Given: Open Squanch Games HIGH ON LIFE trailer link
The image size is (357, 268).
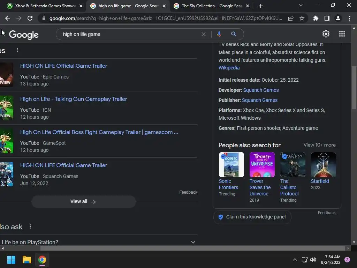Looking at the screenshot, I should coord(63,165).
